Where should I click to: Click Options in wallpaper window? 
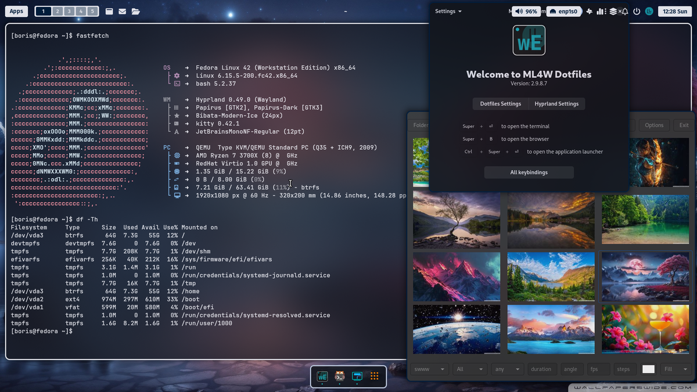(x=654, y=125)
